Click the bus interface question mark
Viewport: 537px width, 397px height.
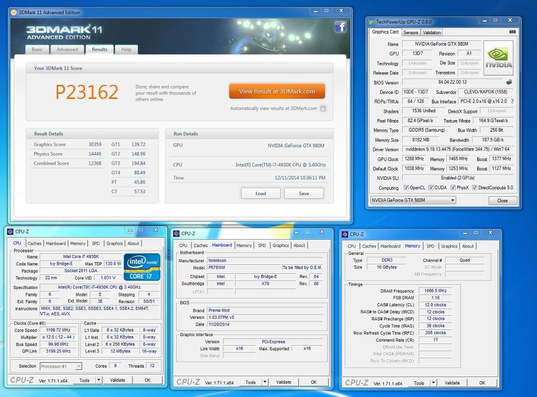(512, 101)
